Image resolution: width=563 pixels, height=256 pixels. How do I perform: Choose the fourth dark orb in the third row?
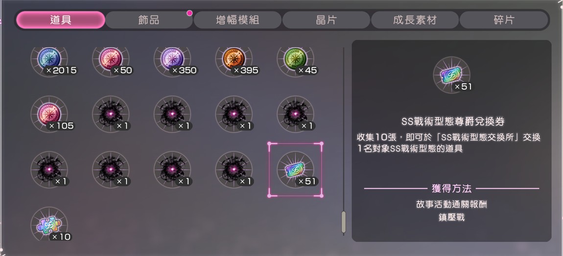234,169
